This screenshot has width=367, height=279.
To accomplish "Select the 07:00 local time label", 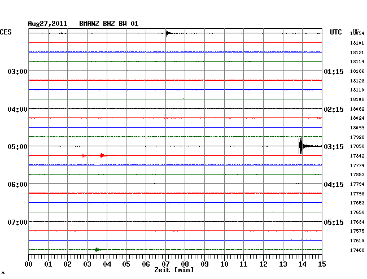I will click(x=18, y=222).
